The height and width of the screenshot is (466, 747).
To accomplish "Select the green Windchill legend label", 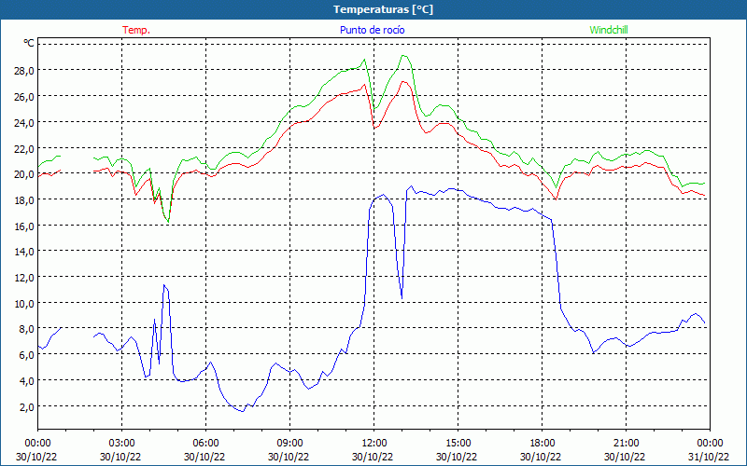I will pos(610,30).
